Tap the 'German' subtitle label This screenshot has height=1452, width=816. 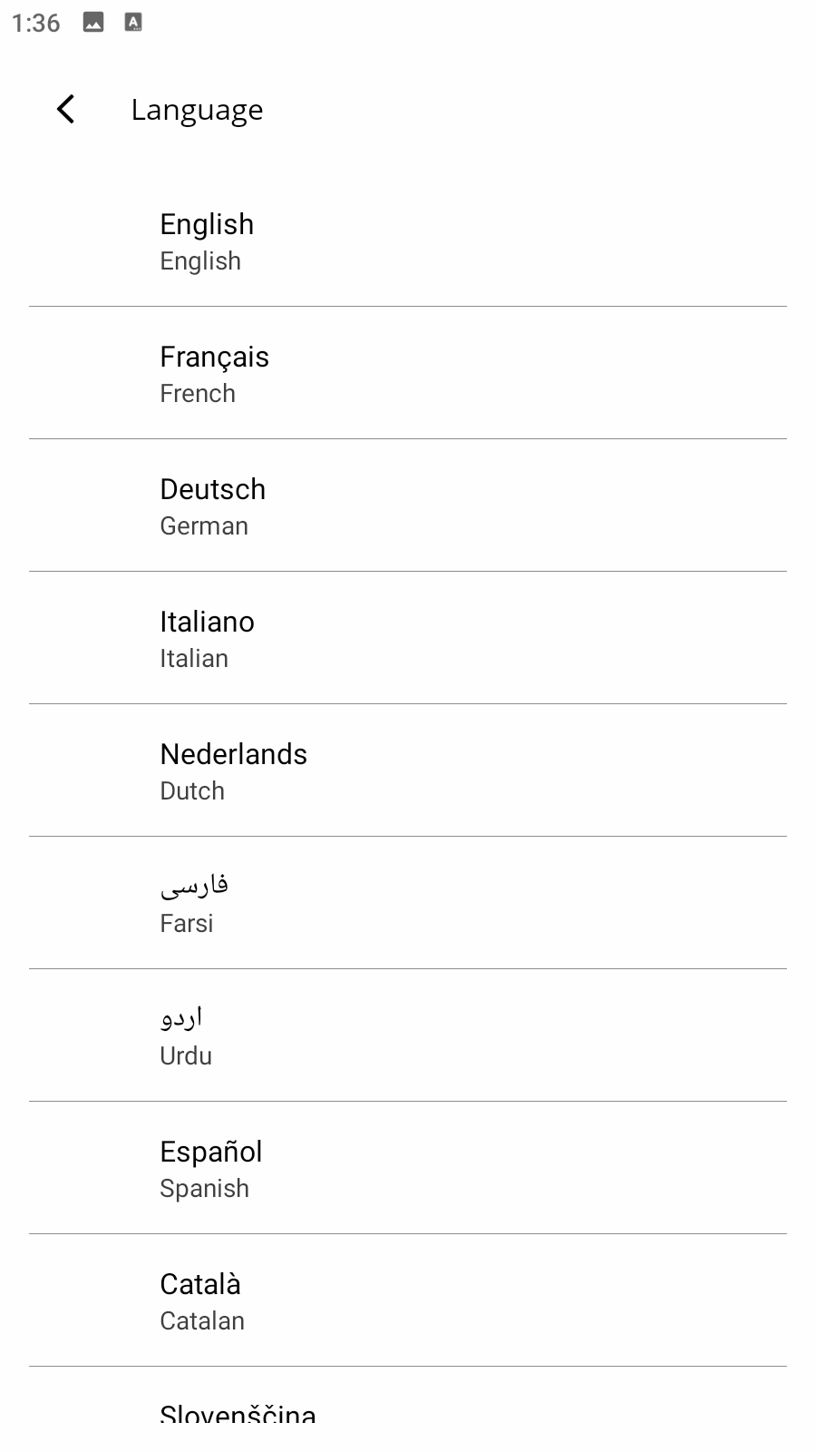pyautogui.click(x=204, y=526)
